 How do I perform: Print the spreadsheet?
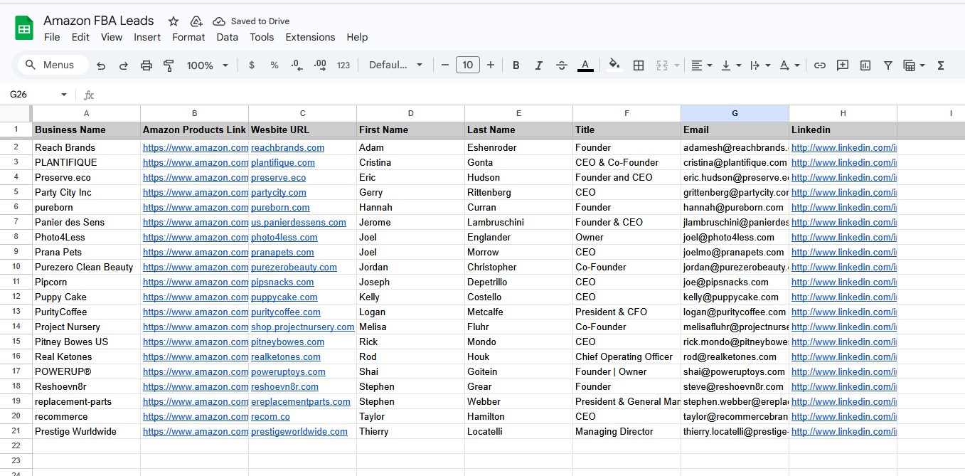tap(146, 65)
